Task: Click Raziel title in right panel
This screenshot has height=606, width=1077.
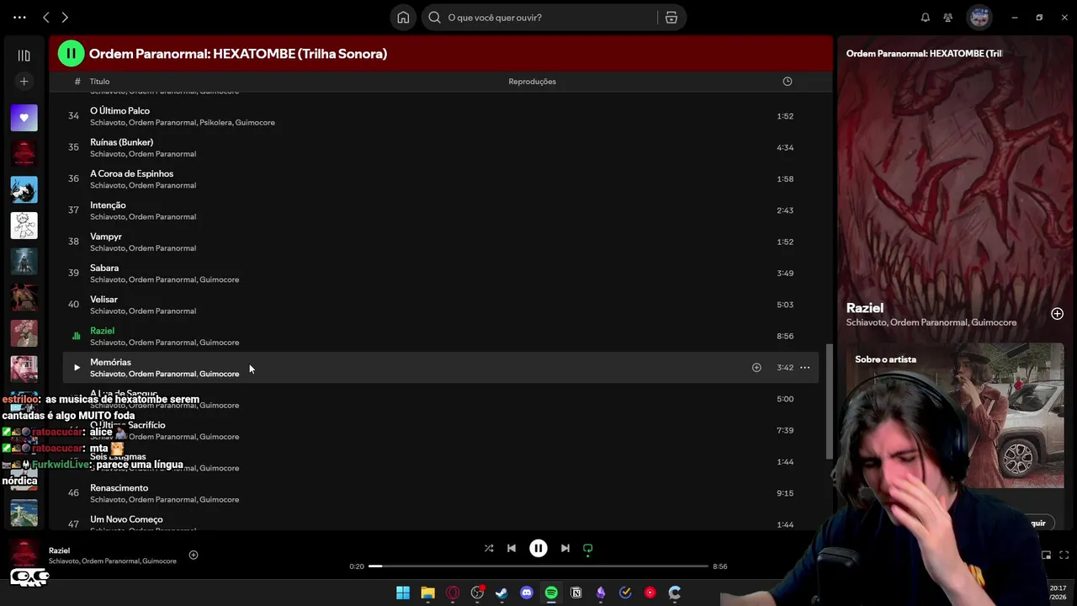Action: tap(865, 308)
